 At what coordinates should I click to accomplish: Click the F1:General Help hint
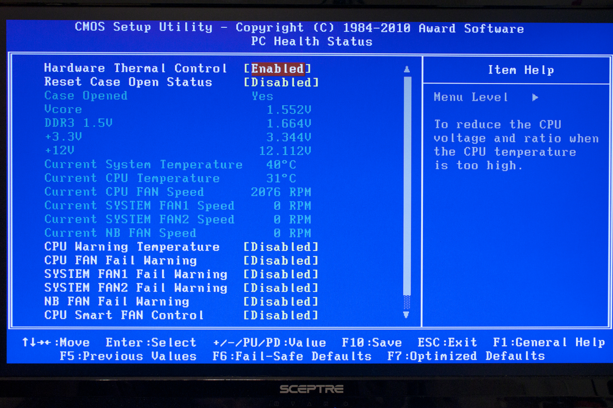(549, 342)
